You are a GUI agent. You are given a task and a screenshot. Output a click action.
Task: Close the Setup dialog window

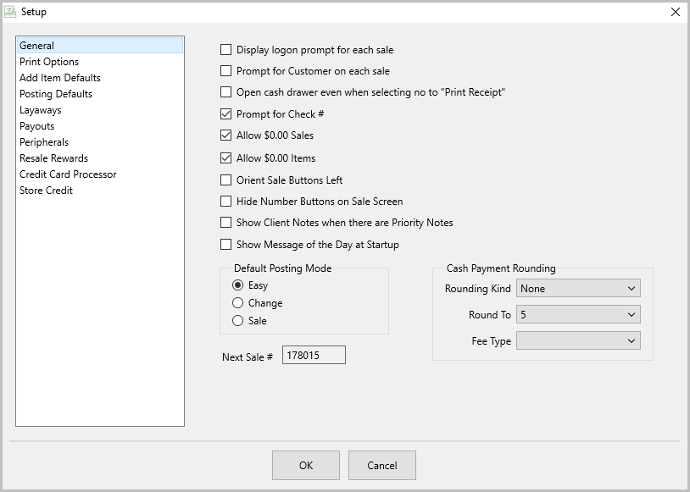coord(675,12)
